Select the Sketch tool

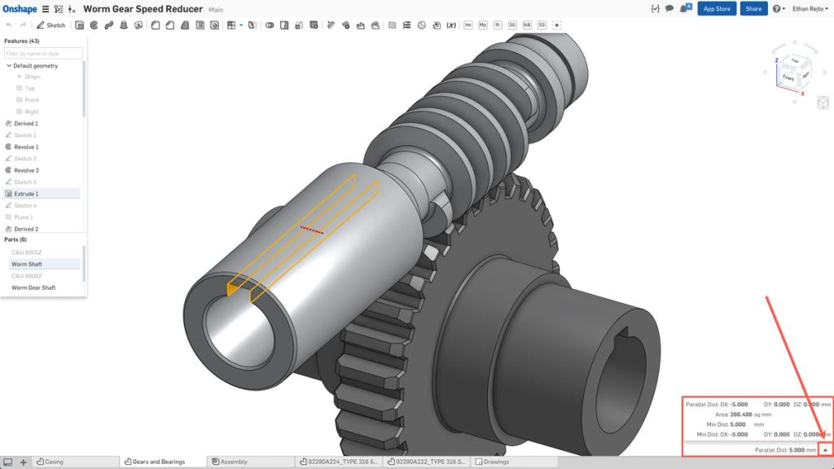pyautogui.click(x=50, y=25)
